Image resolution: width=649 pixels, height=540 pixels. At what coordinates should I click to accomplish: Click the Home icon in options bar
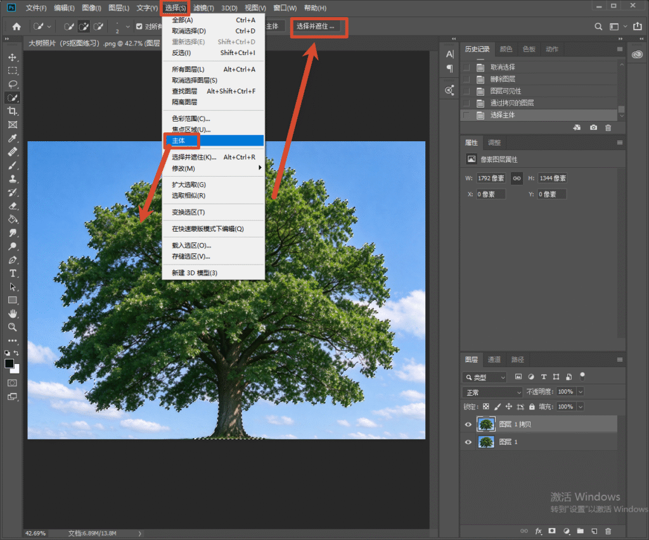click(16, 27)
